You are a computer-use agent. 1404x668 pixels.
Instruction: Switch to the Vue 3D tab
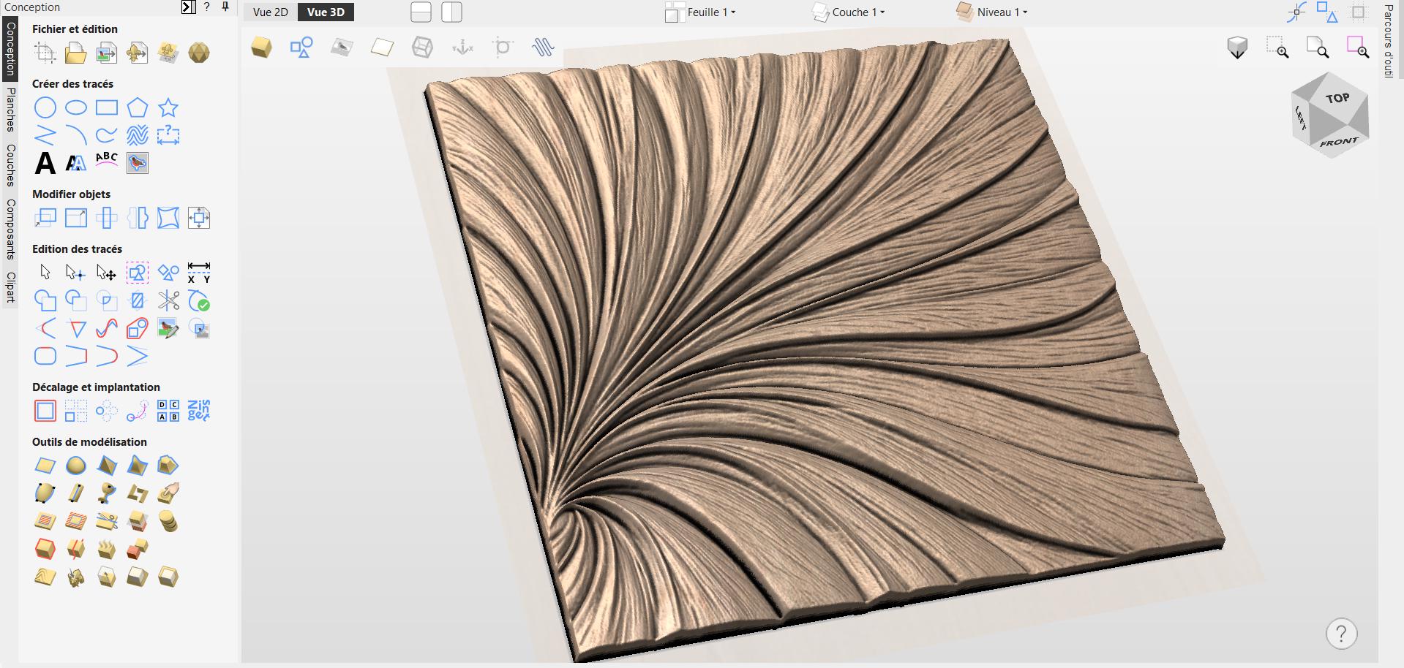pos(326,12)
